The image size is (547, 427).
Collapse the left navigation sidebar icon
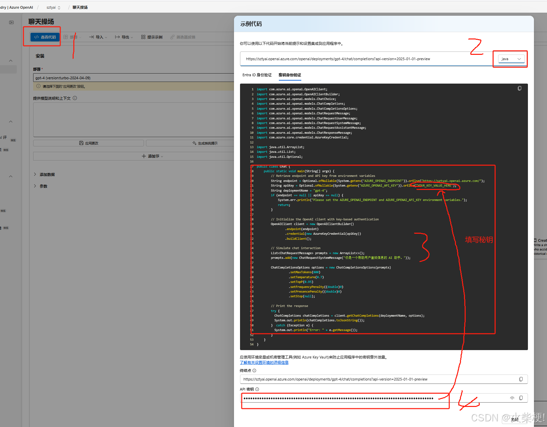11,22
